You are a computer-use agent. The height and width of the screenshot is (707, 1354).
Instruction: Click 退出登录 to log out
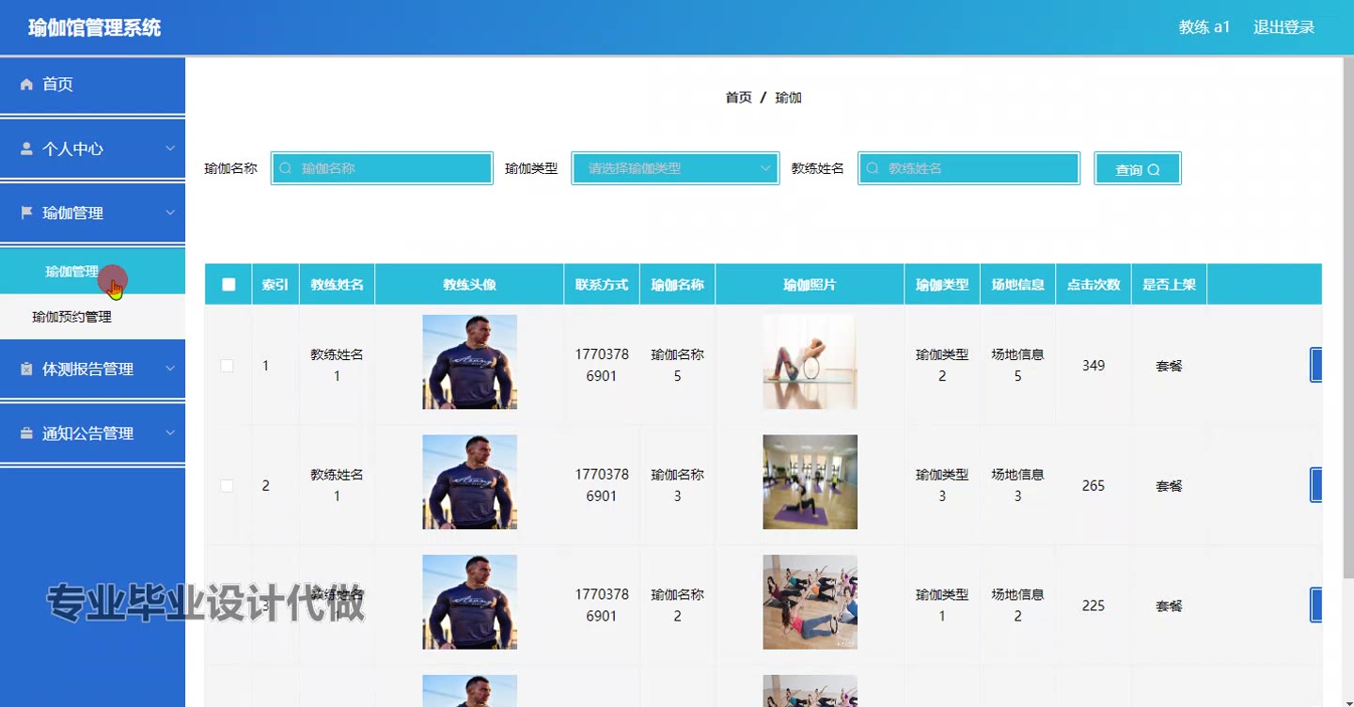tap(1283, 27)
